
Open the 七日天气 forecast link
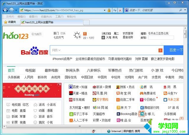[x=58, y=38]
